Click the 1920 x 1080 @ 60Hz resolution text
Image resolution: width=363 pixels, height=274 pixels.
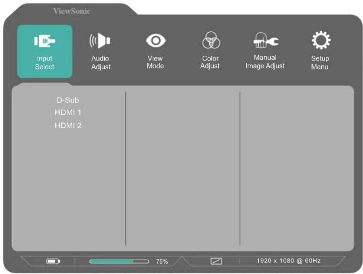[289, 261]
